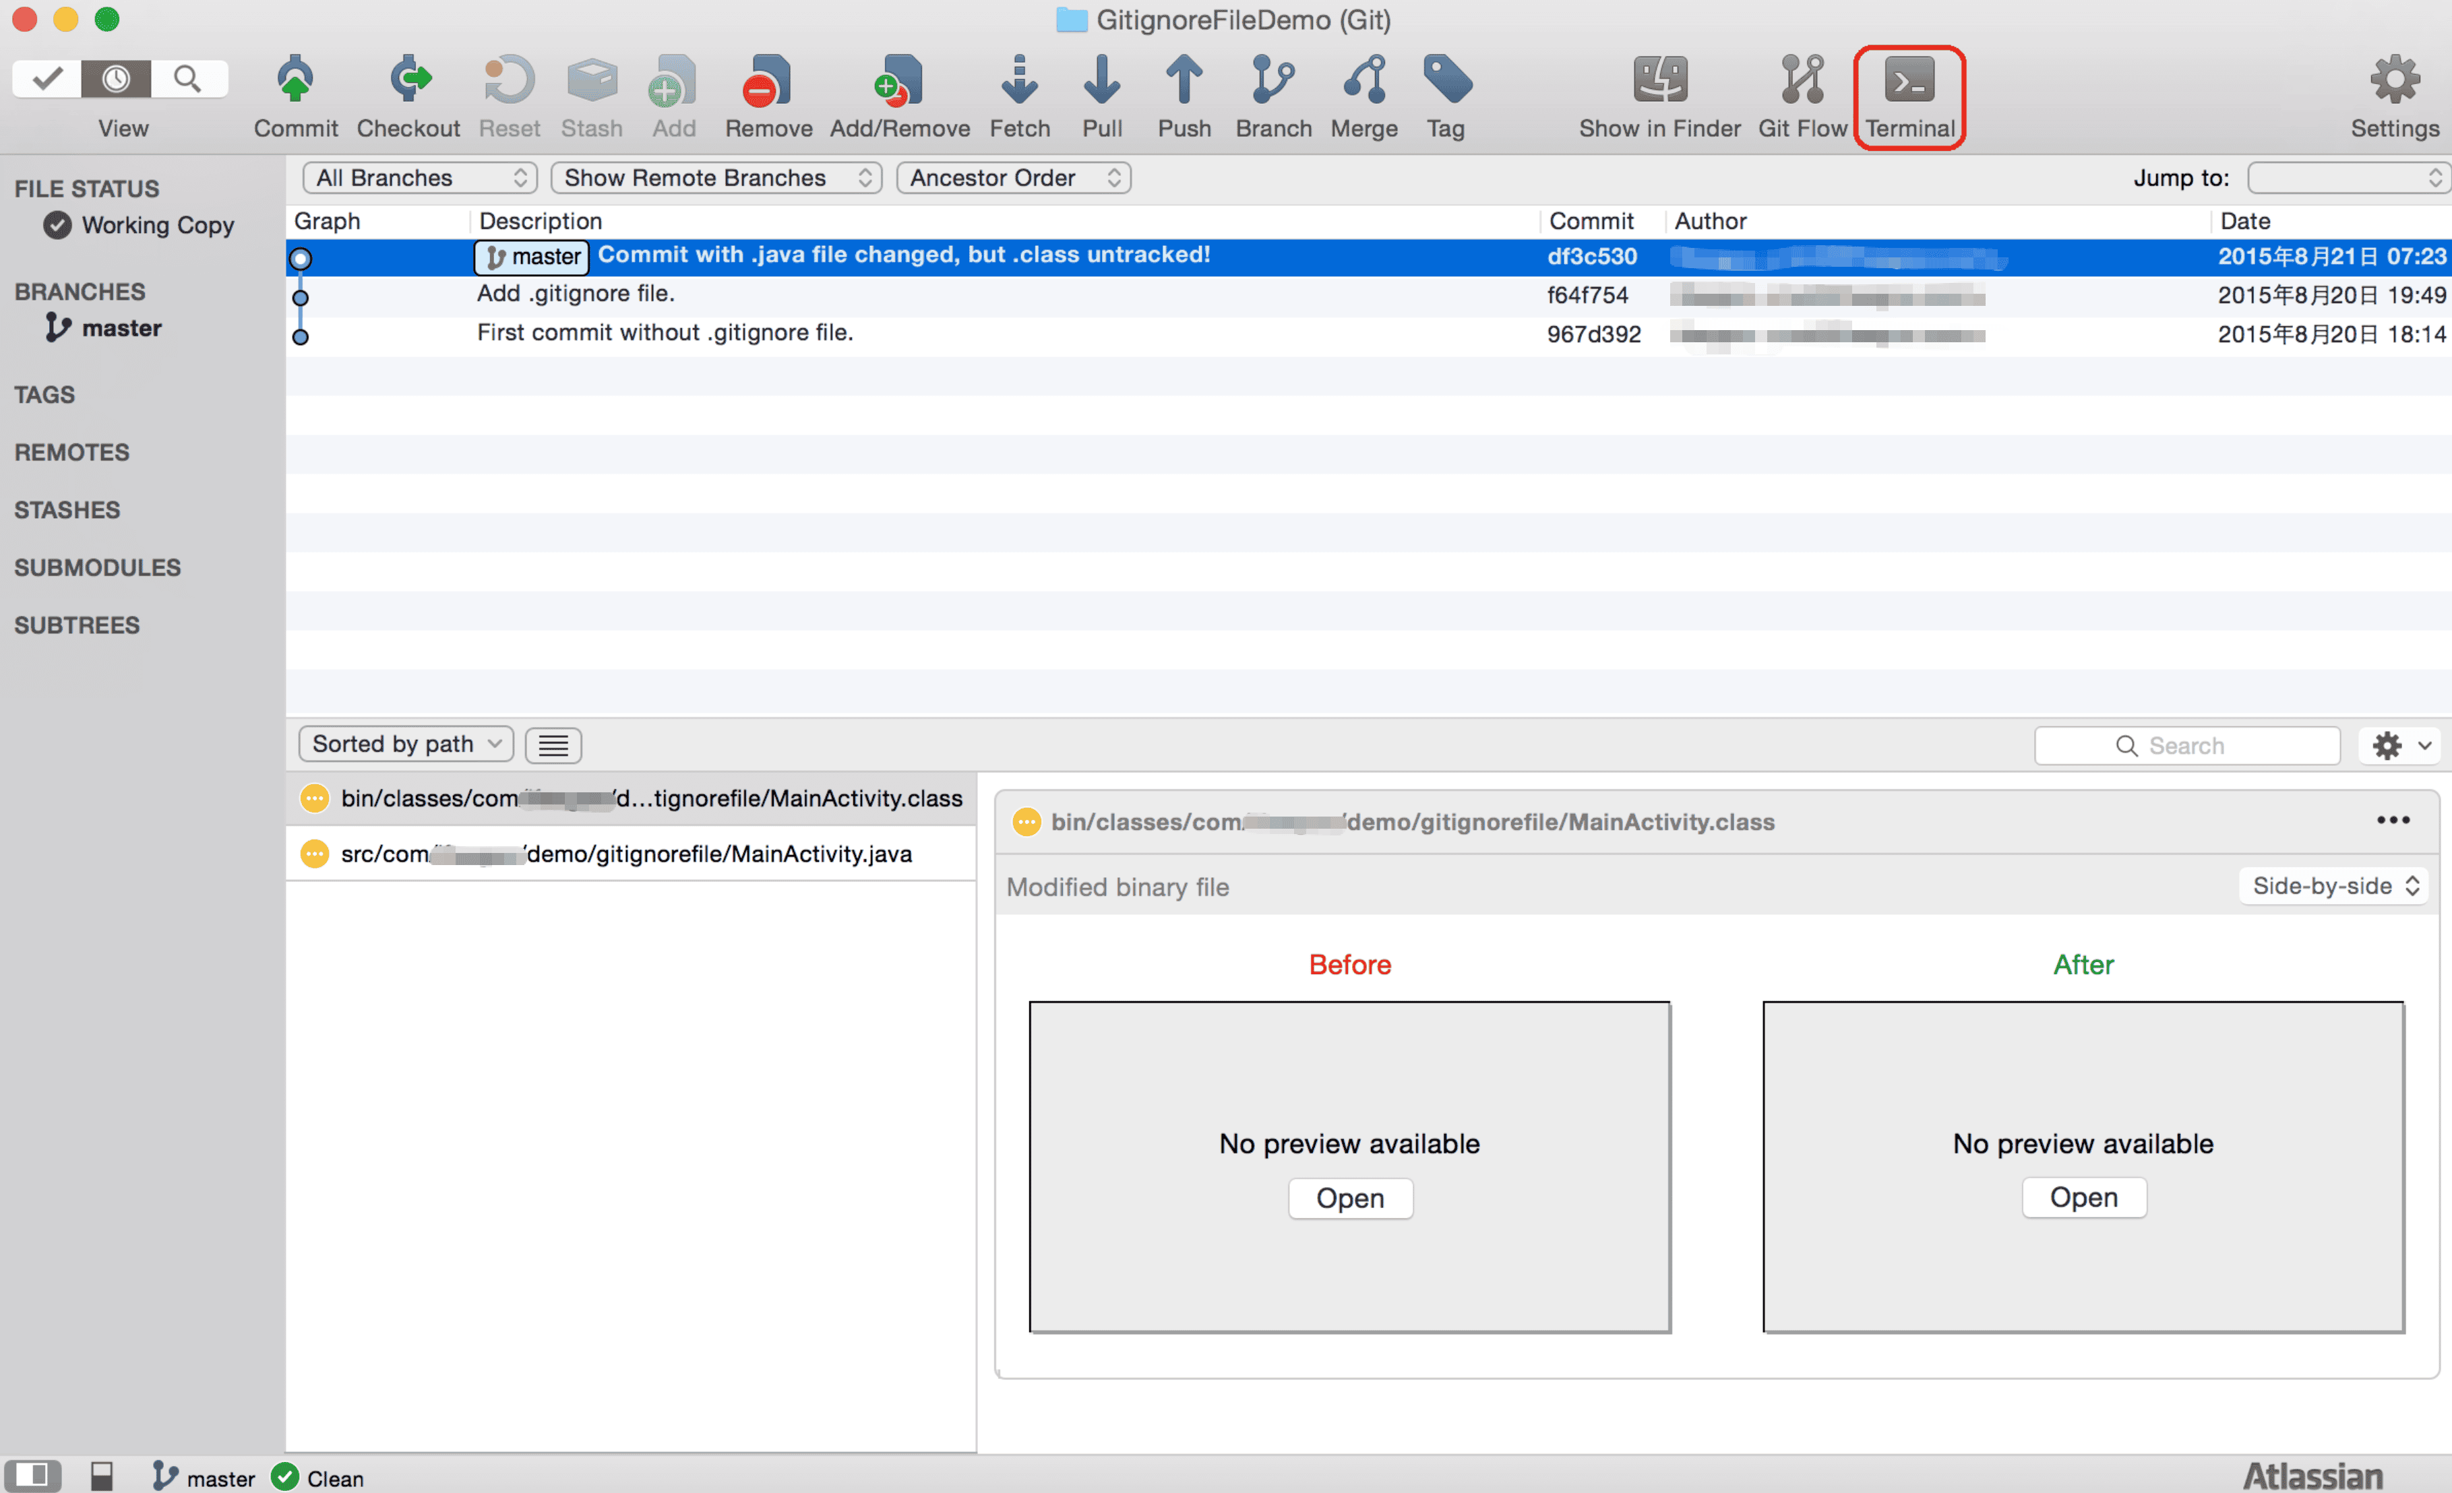Select MainActivity.class in changed files list
Image resolution: width=2452 pixels, height=1493 pixels.
(631, 798)
